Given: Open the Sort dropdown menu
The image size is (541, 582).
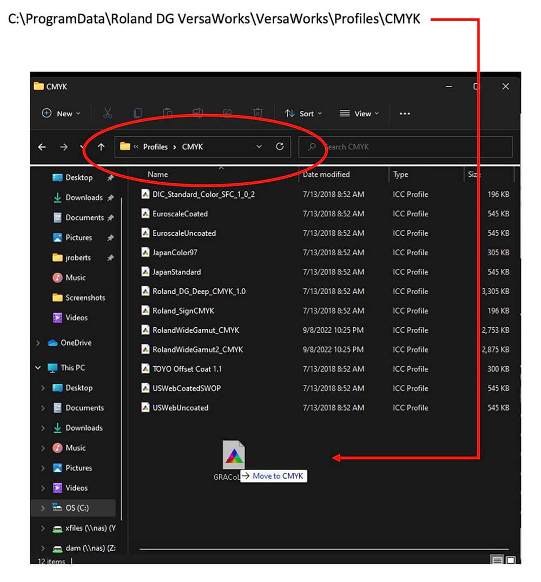Looking at the screenshot, I should coord(303,114).
